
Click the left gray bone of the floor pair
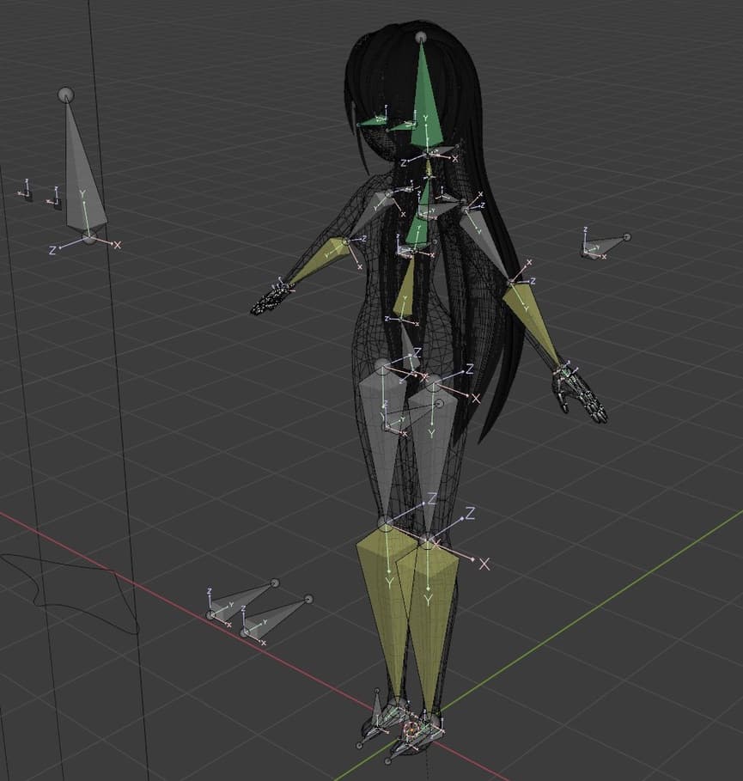(x=242, y=599)
